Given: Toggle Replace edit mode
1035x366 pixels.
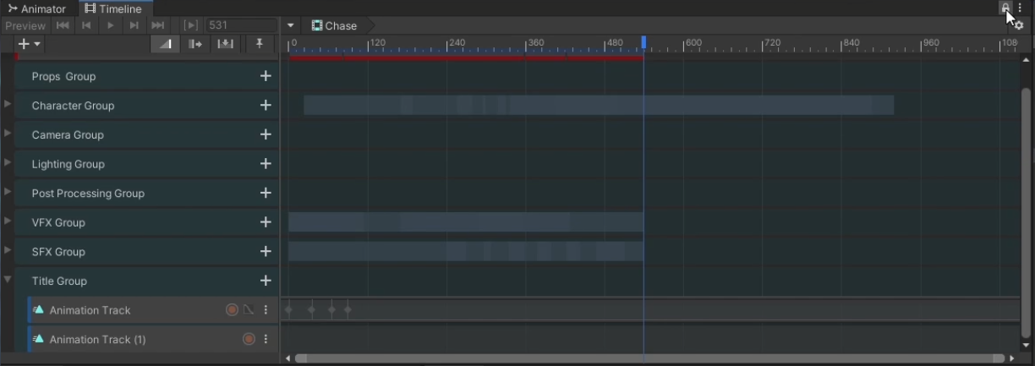Looking at the screenshot, I should (x=225, y=44).
